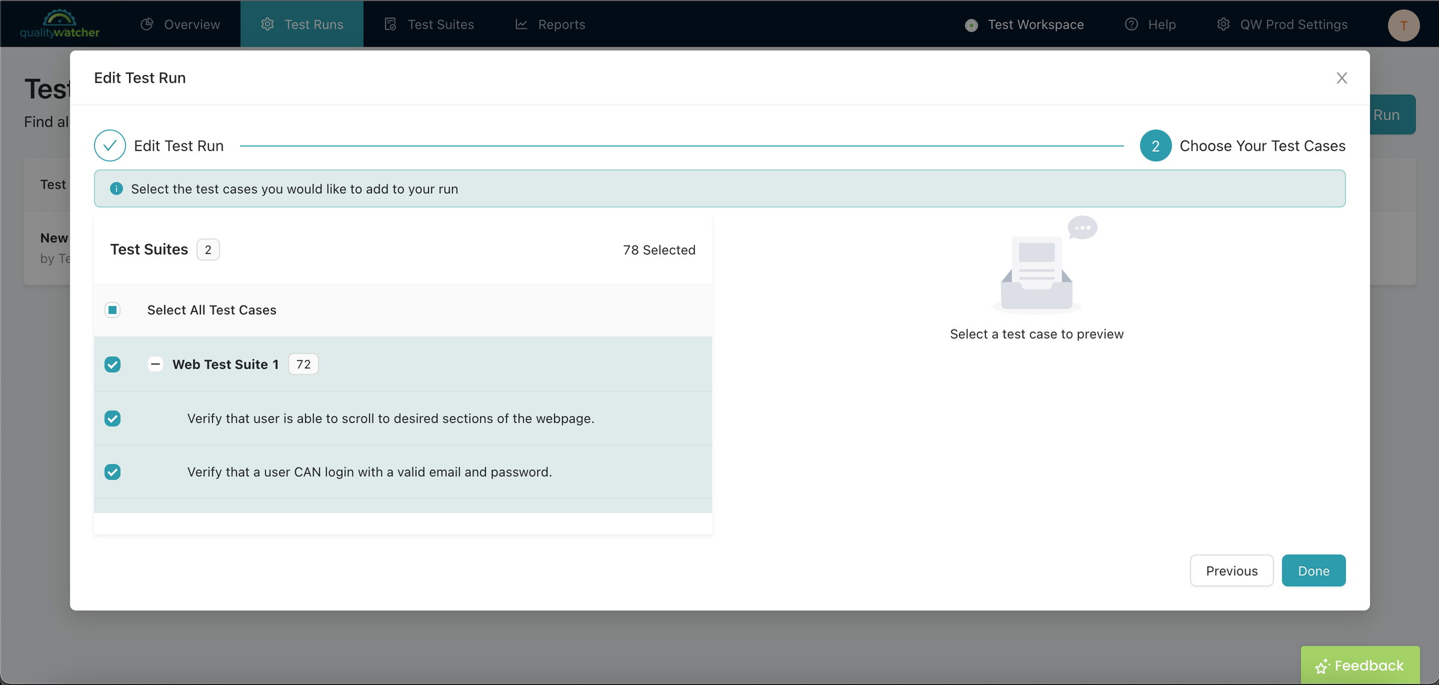Click the Feedback button
The height and width of the screenshot is (685, 1439).
pyautogui.click(x=1361, y=665)
